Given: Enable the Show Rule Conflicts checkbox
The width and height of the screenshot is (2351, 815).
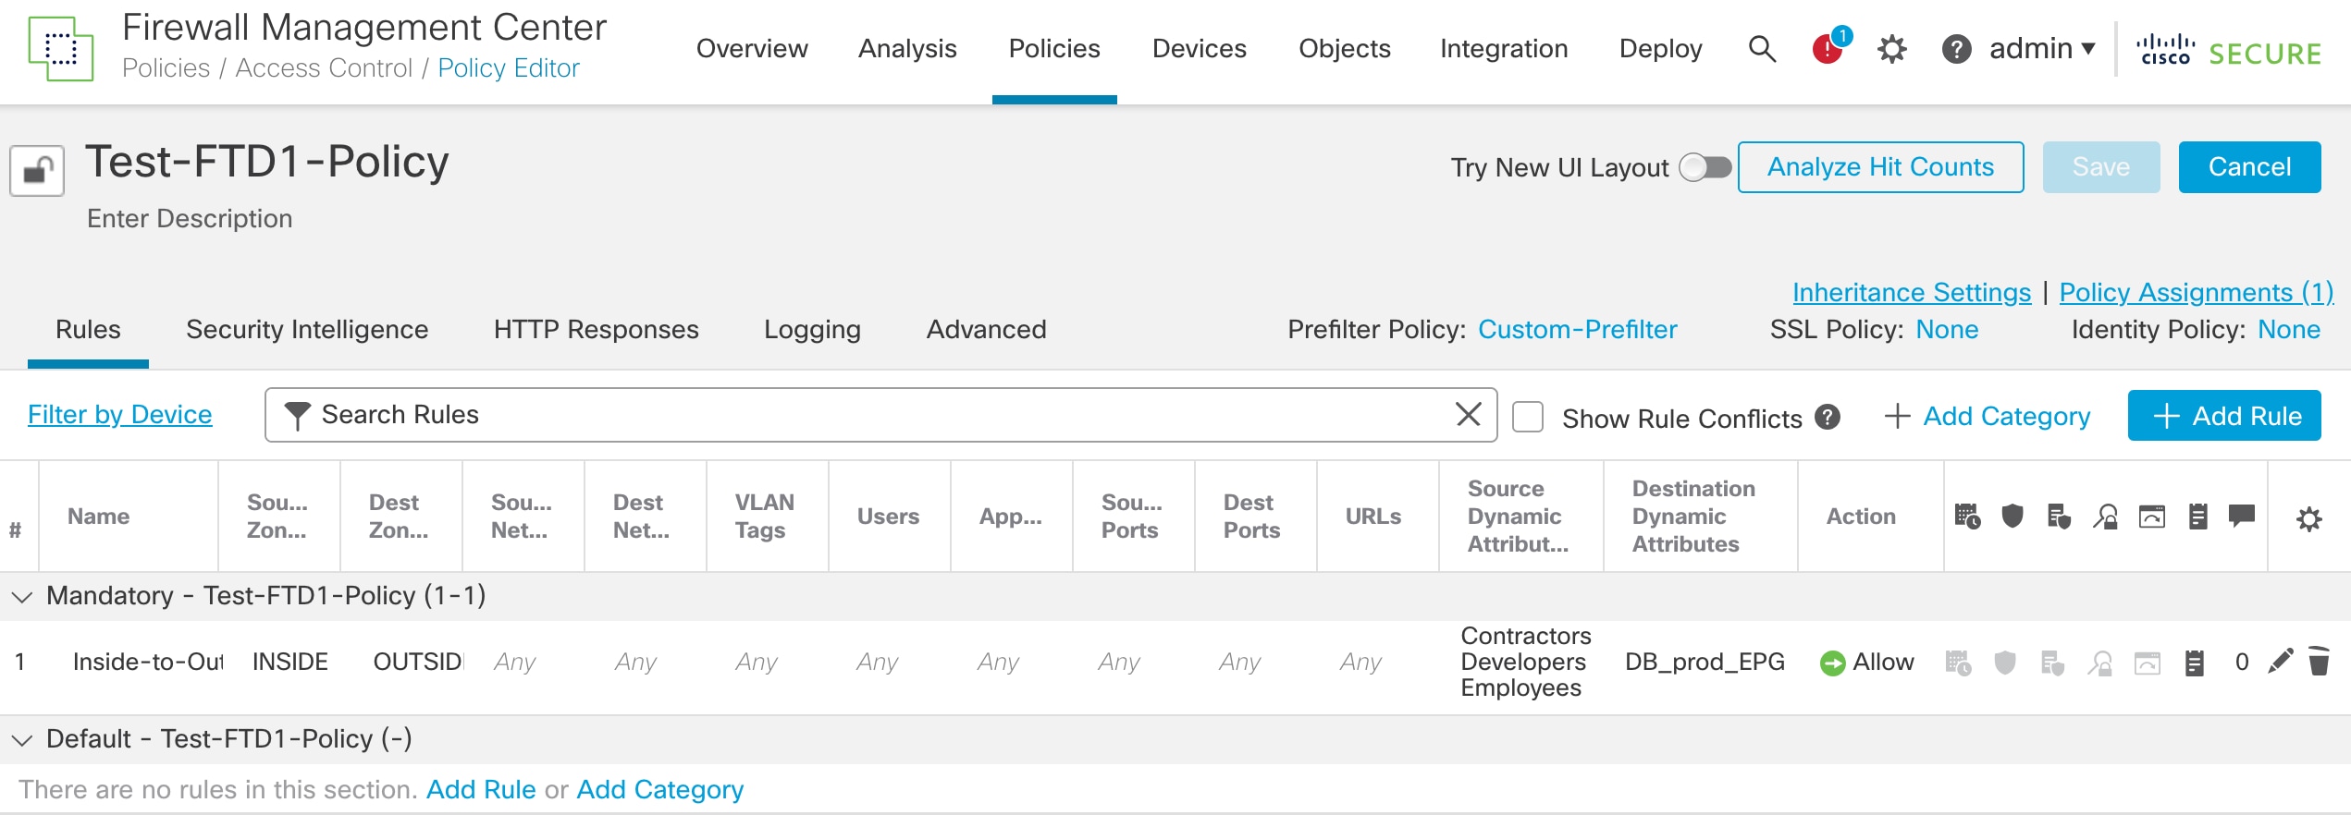Looking at the screenshot, I should point(1528,417).
